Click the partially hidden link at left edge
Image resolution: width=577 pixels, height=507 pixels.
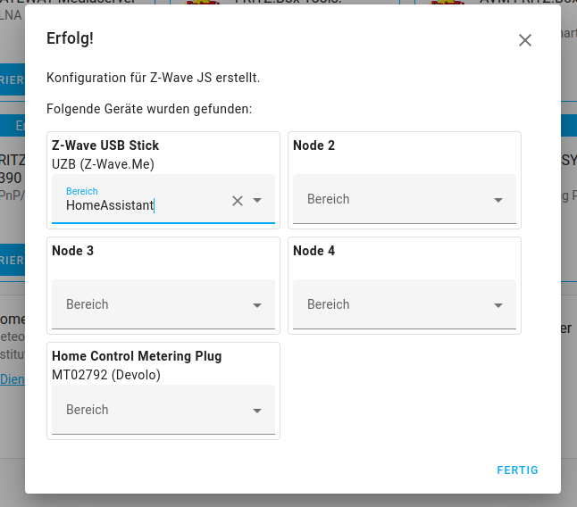pos(12,379)
